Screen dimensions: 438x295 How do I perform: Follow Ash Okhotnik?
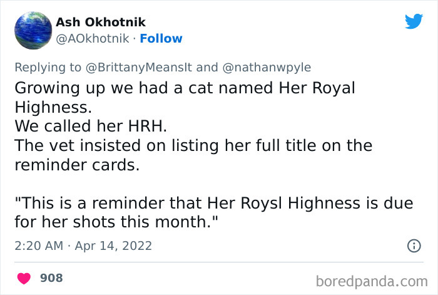pos(161,38)
